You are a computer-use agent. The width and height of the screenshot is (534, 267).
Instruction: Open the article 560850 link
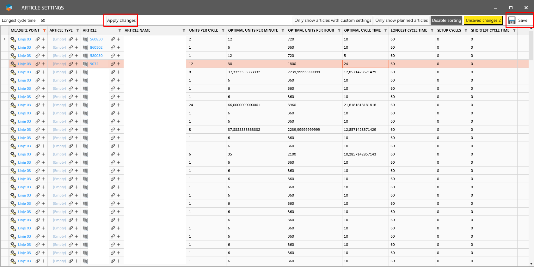(x=96, y=39)
